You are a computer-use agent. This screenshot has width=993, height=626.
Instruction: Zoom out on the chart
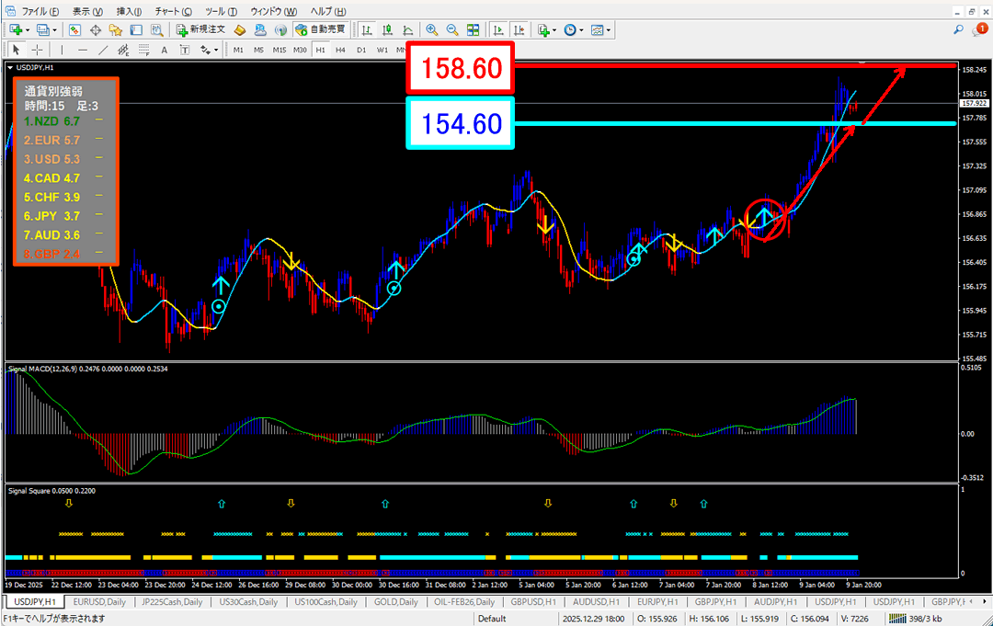pyautogui.click(x=451, y=29)
